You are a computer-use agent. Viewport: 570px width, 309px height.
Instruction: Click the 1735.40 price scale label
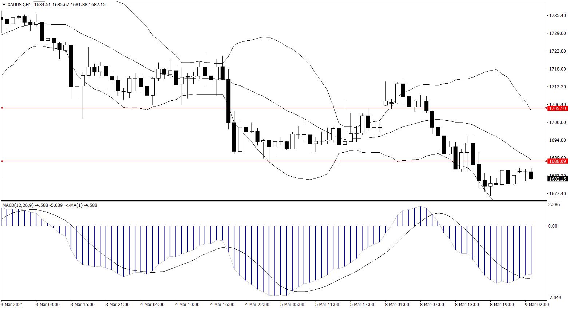pos(557,16)
